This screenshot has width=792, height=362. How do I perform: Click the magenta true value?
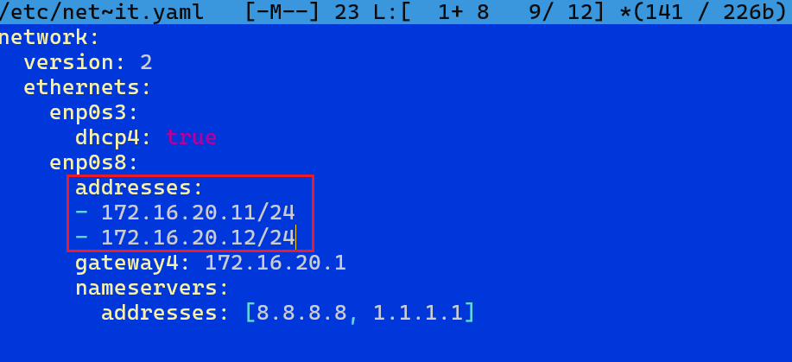(192, 137)
